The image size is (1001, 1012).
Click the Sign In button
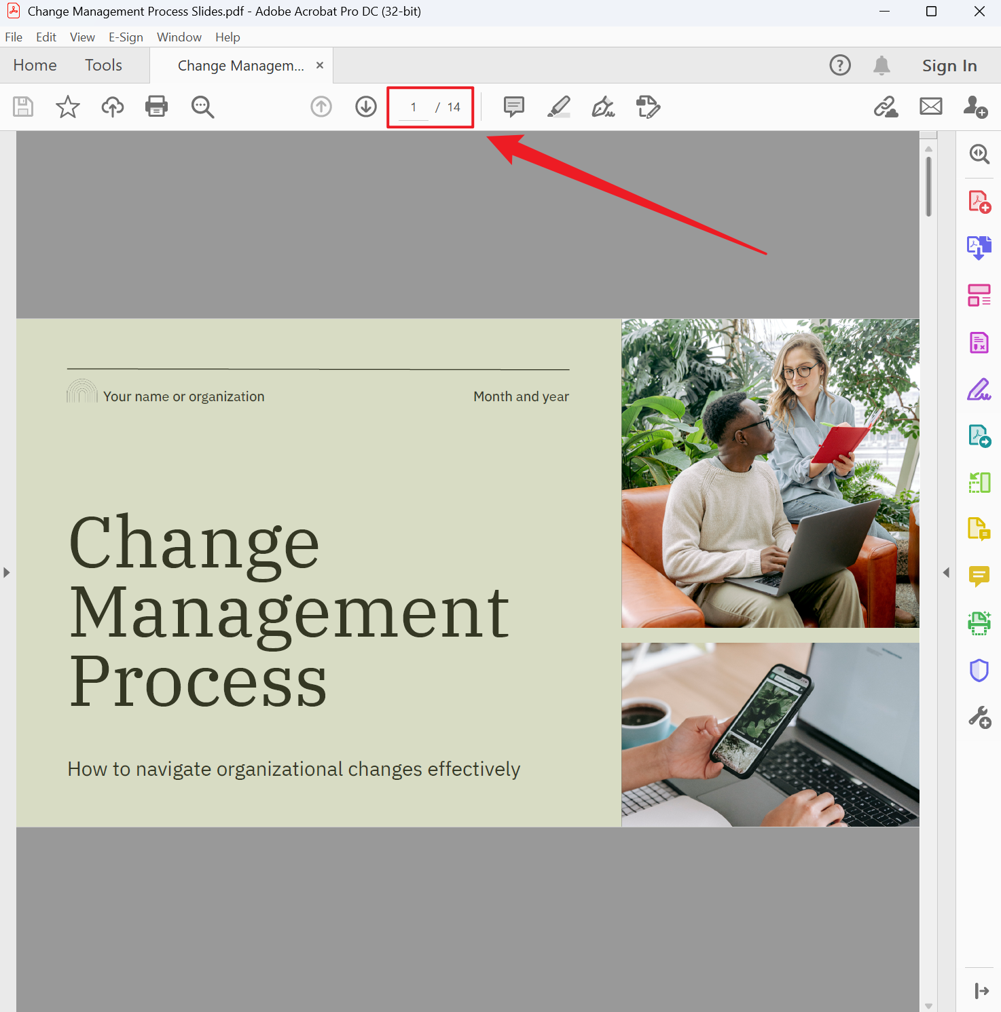coord(949,65)
